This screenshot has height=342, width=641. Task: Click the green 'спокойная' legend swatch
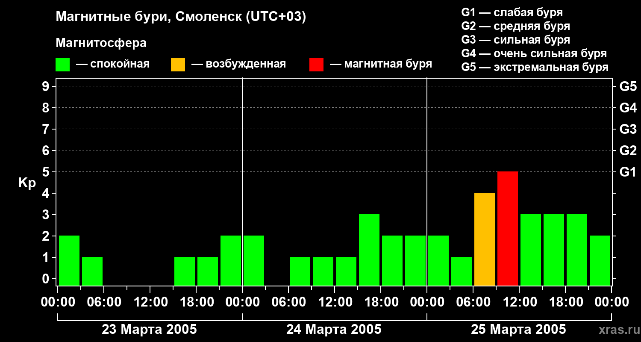[62, 64]
